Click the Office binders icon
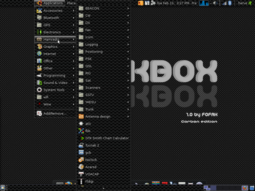The width and height of the screenshot is (255, 191). tap(39, 61)
